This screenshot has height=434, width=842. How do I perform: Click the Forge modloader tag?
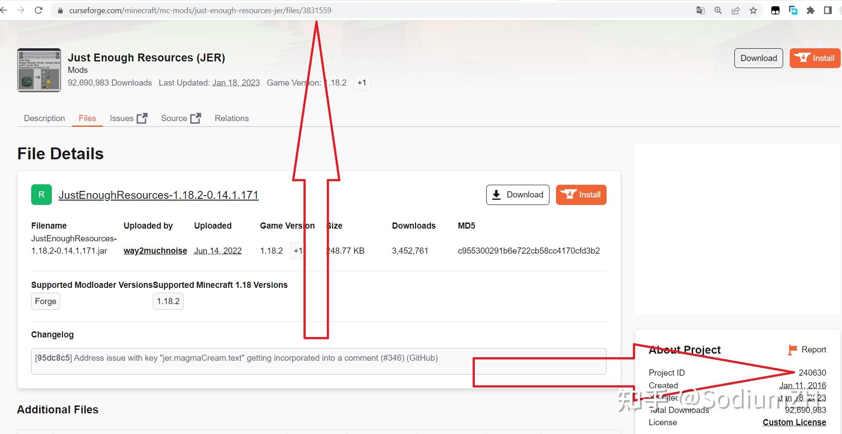tap(46, 301)
